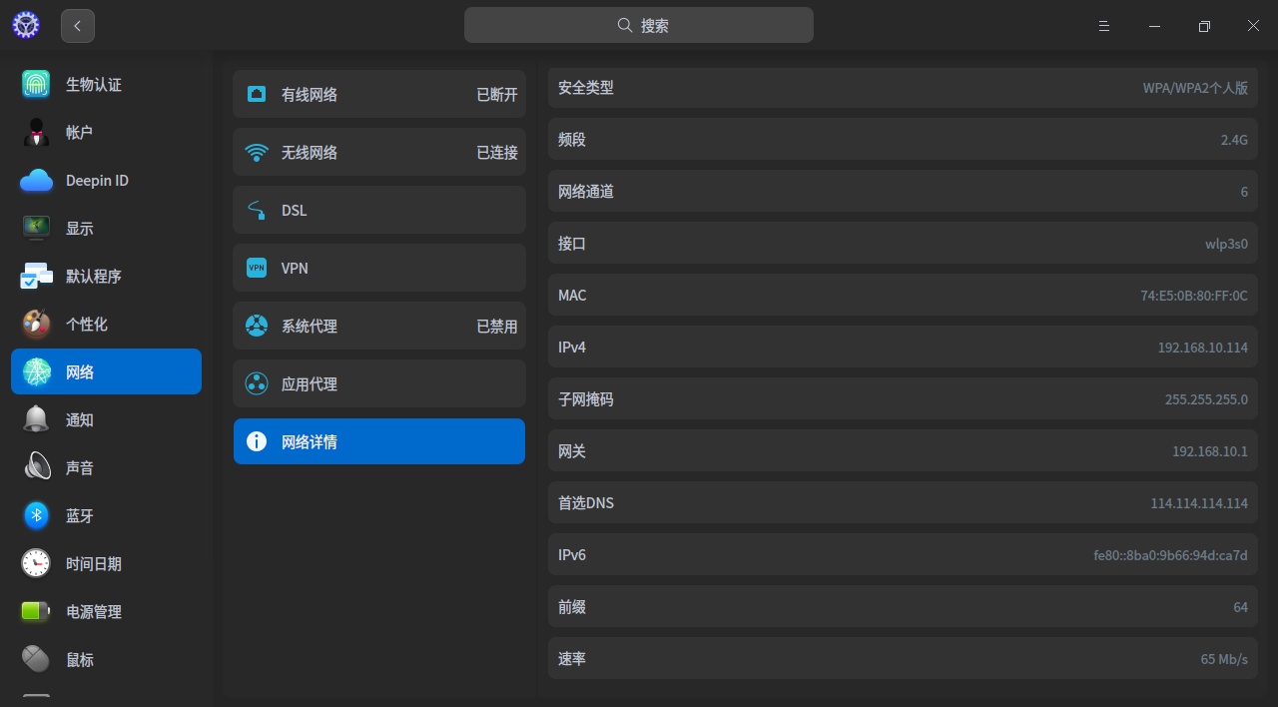This screenshot has height=707, width=1278.
Task: Click the DSL cable icon
Action: click(x=257, y=211)
